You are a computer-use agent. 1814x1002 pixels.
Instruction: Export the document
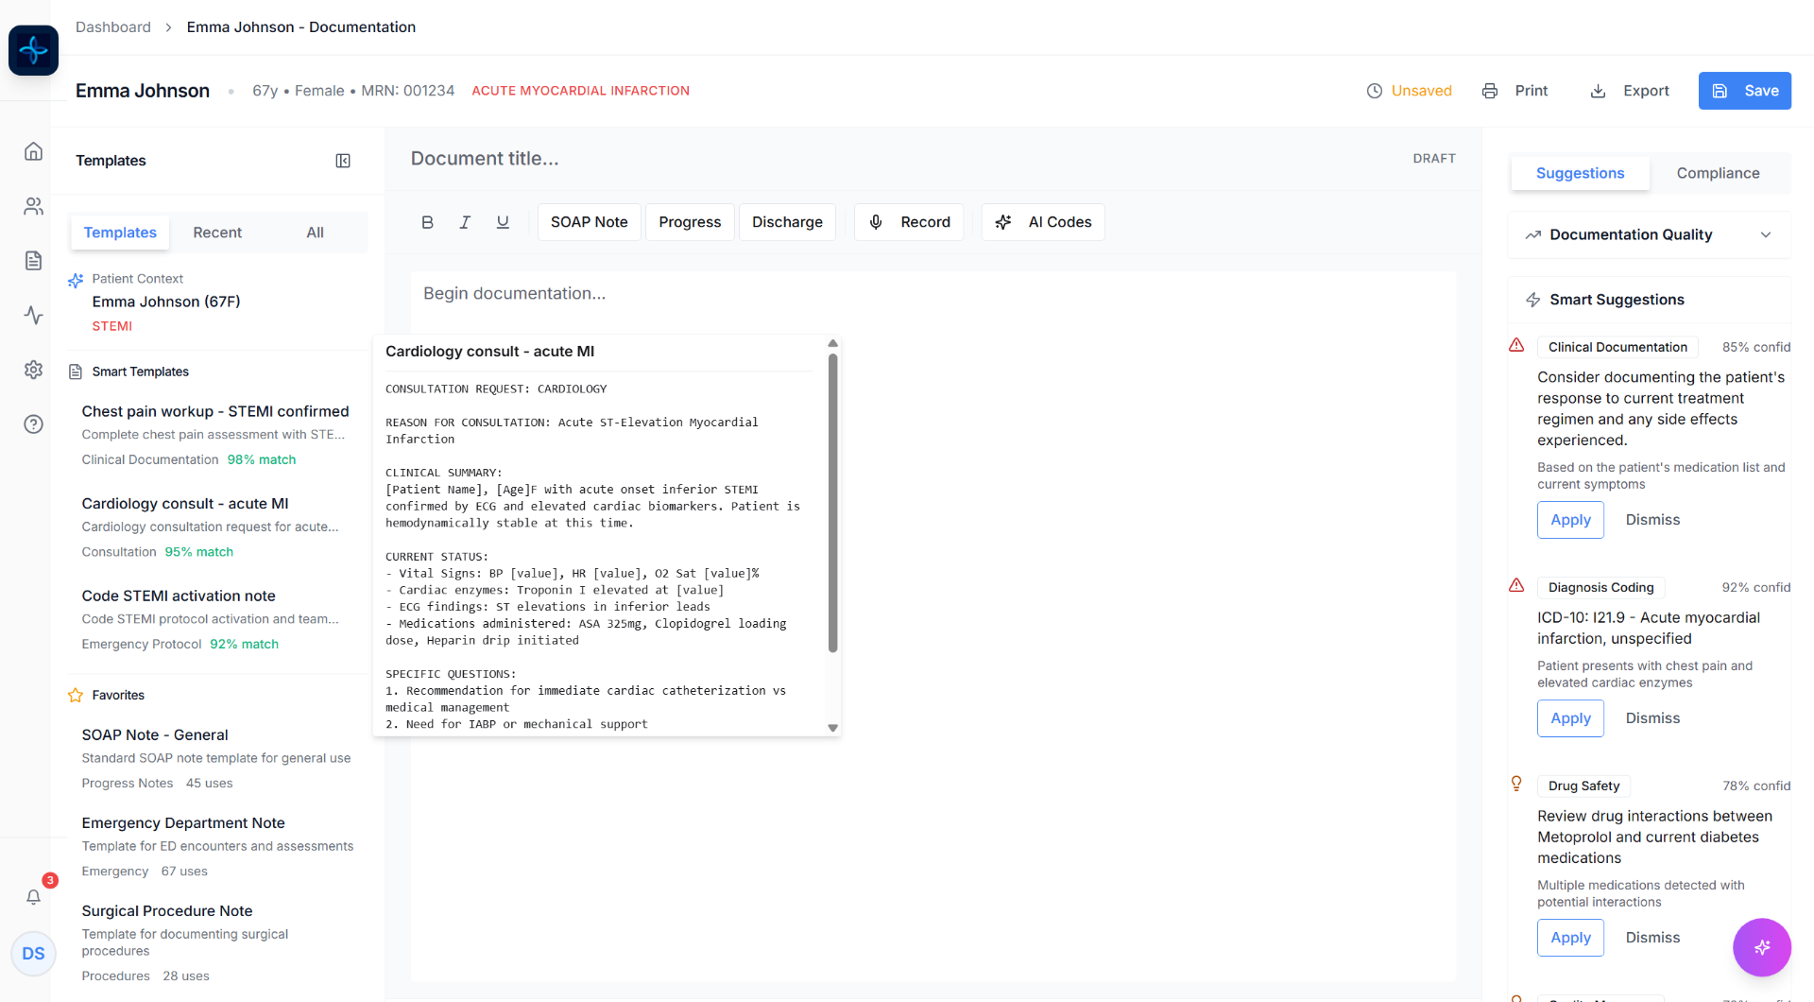tap(1630, 91)
